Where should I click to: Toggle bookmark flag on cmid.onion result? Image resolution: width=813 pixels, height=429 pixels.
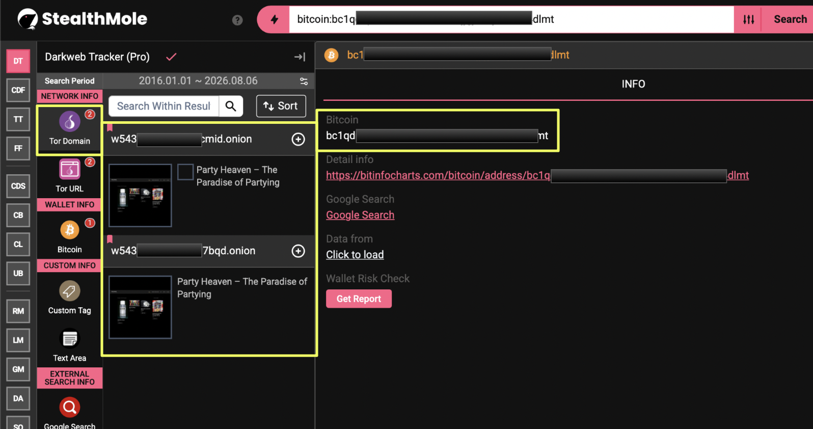point(110,128)
